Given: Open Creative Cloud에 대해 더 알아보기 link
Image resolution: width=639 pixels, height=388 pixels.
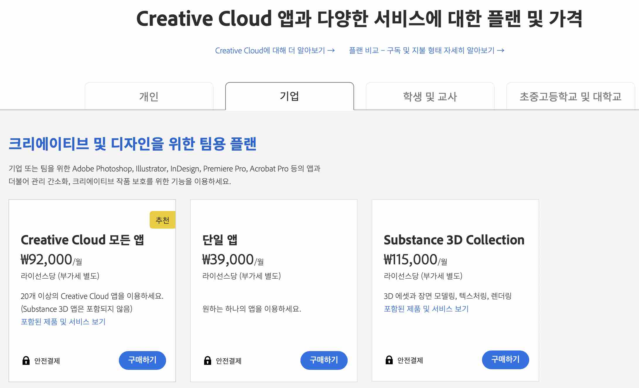Looking at the screenshot, I should (x=275, y=50).
